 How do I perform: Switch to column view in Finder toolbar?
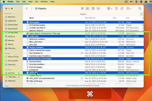coord(93,8)
